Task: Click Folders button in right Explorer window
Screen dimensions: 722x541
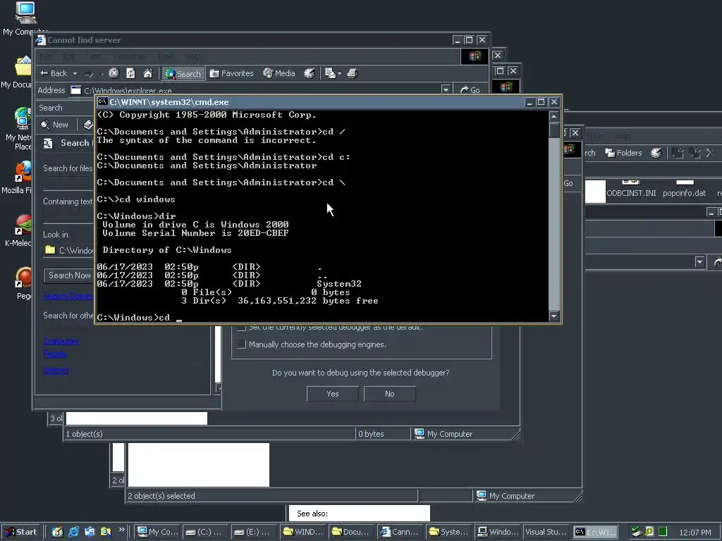Action: [x=623, y=153]
